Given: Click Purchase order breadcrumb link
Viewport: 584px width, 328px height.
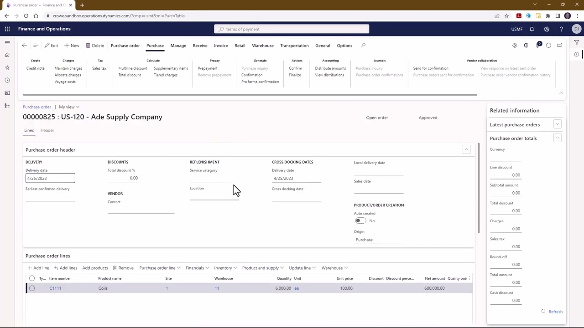Looking at the screenshot, I should [37, 107].
